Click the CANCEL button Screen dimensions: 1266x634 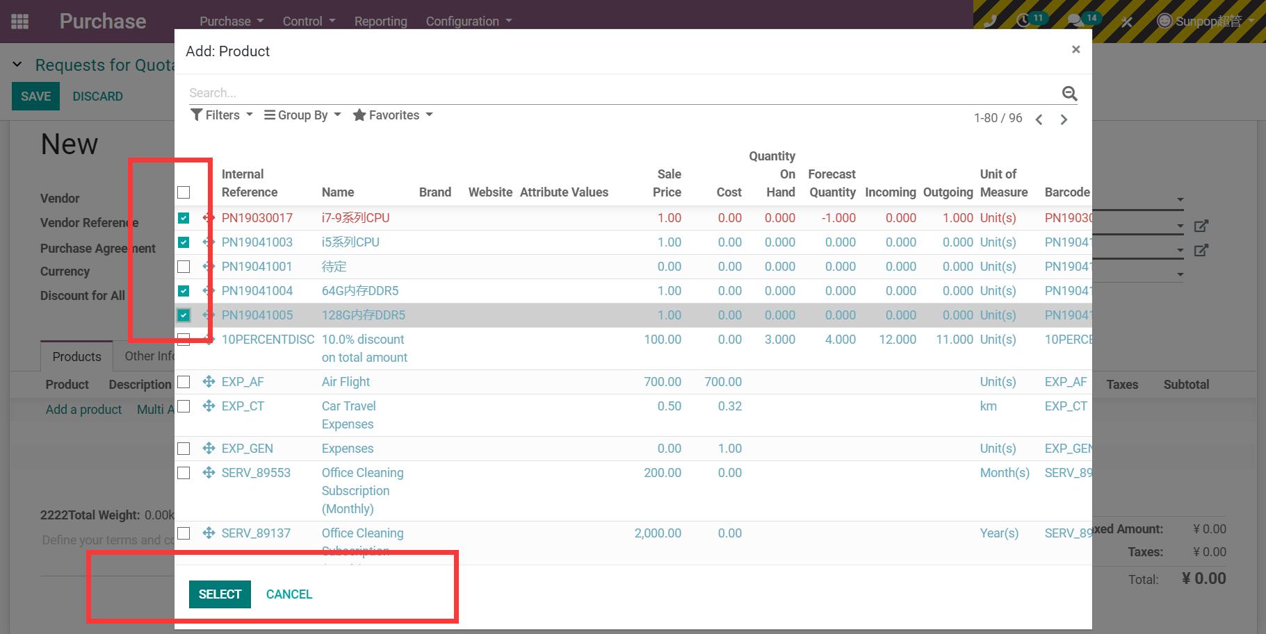289,594
